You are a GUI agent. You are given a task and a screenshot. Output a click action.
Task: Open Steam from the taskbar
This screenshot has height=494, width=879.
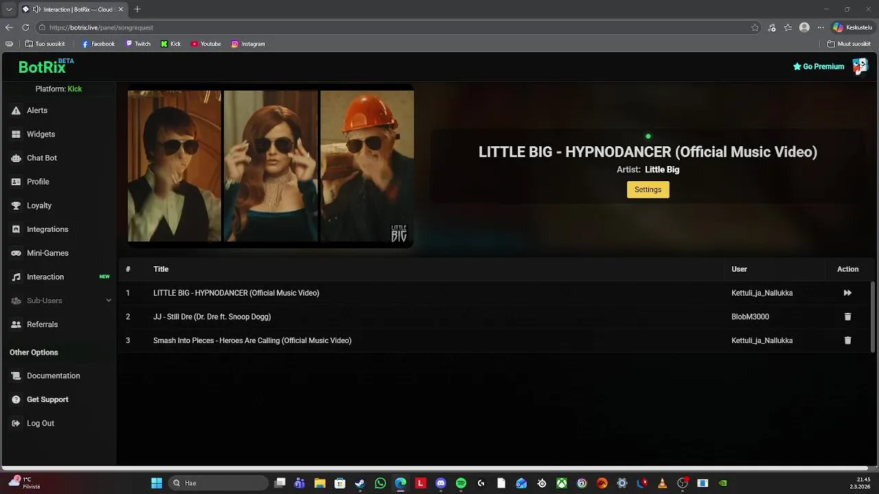[x=360, y=483]
